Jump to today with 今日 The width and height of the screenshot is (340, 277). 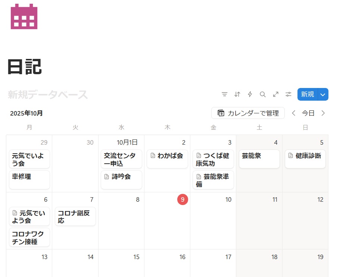point(308,113)
